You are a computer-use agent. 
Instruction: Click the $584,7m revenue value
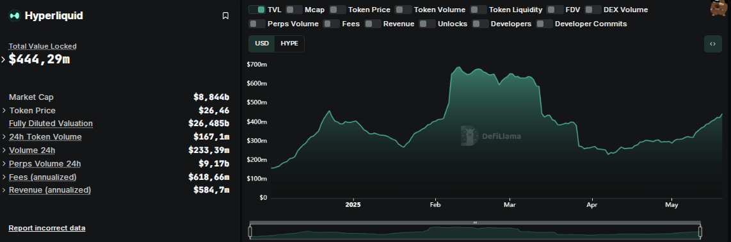coord(211,190)
